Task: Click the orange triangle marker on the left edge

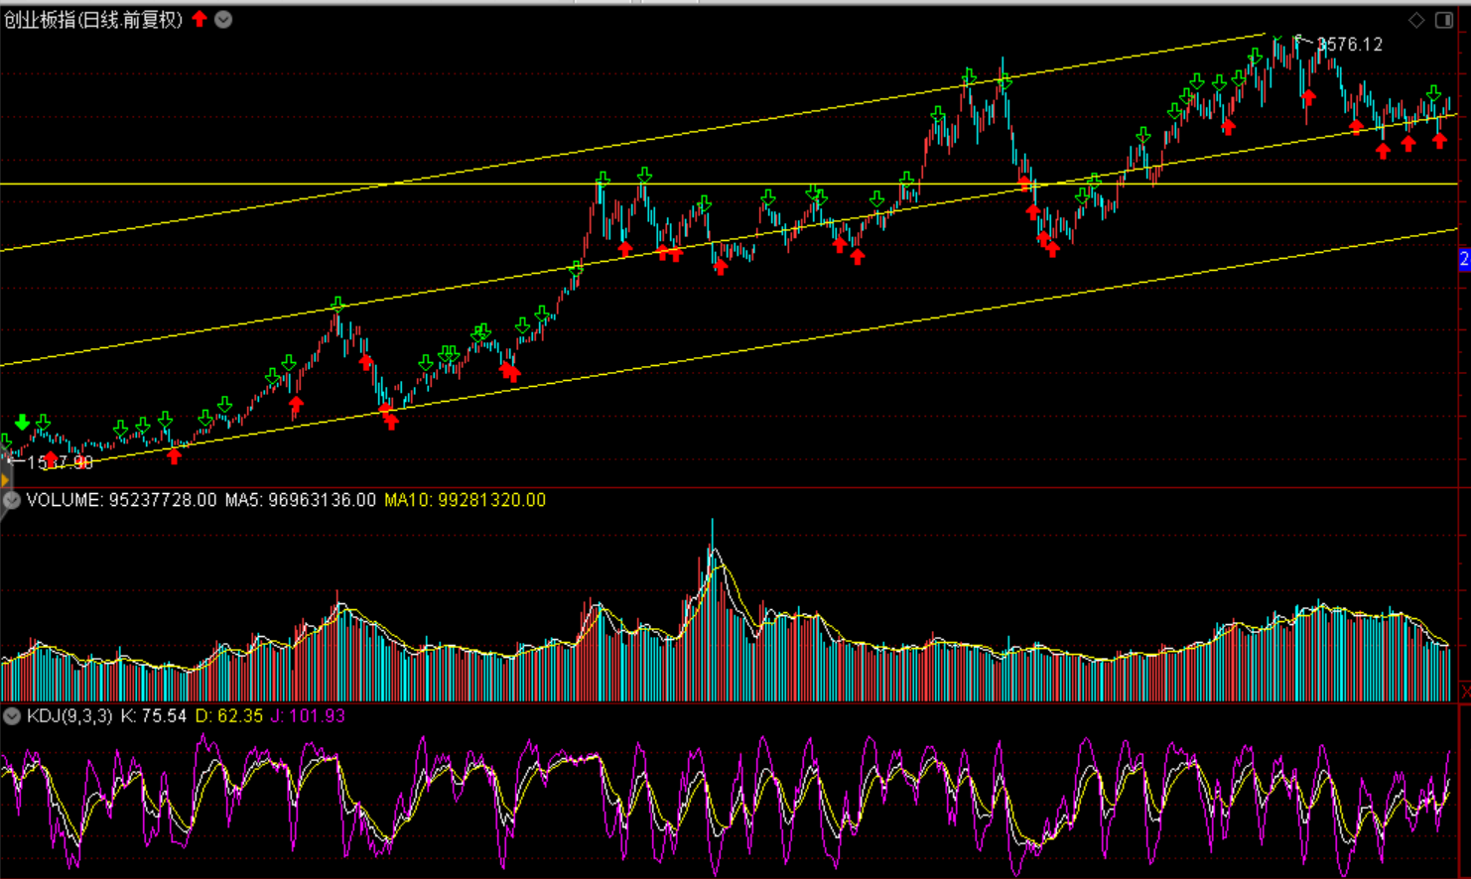Action: (x=5, y=480)
